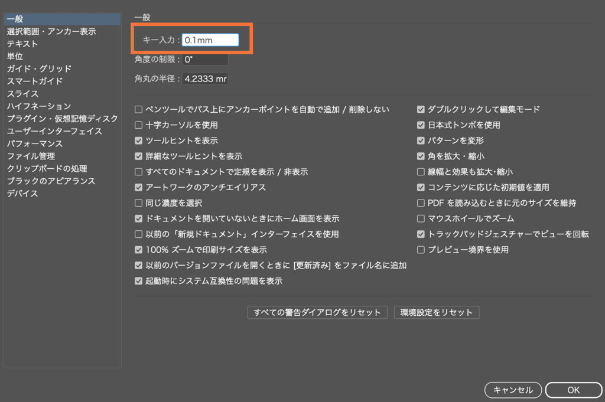Disable トラックパッドジェスチャーでビューを回転
Screen dimensions: 605x402
coord(421,234)
